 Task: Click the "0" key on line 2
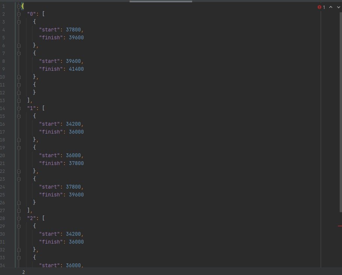click(x=31, y=14)
